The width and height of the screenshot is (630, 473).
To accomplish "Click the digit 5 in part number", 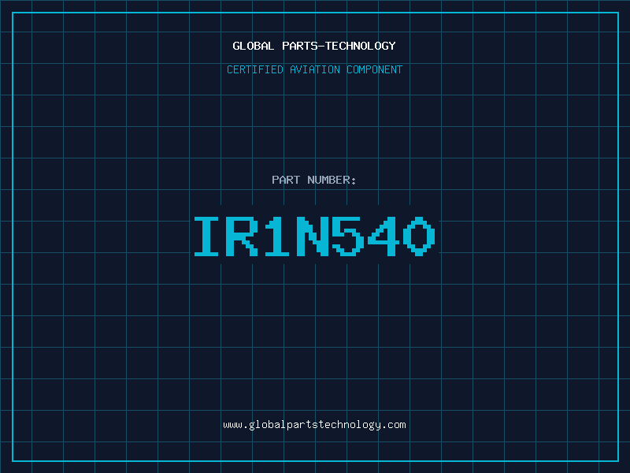I will tap(349, 236).
